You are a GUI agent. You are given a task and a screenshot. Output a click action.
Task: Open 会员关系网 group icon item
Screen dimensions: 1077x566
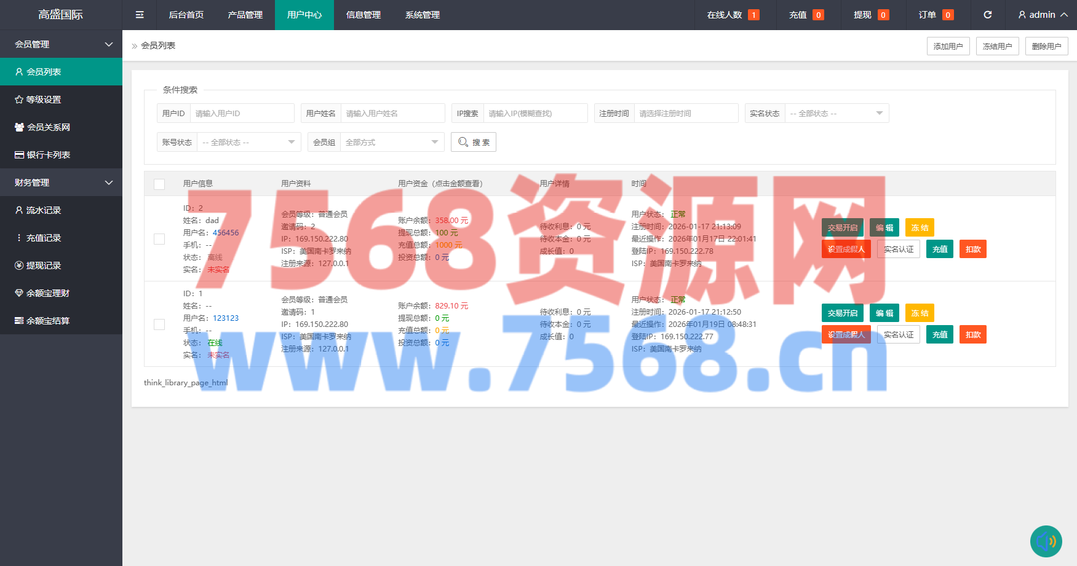tap(19, 127)
